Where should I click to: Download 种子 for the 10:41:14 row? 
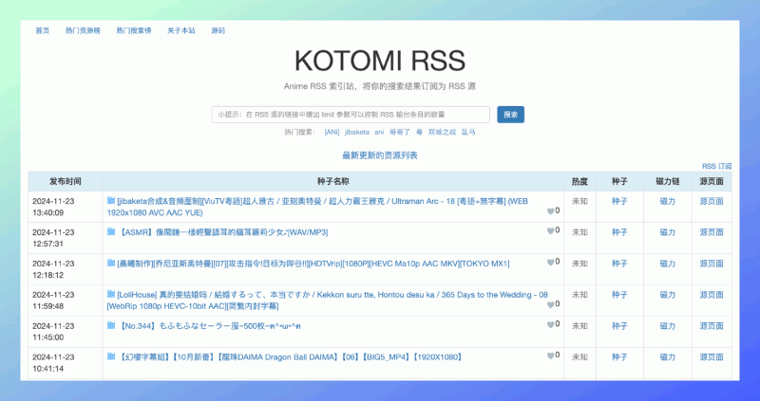coord(619,357)
